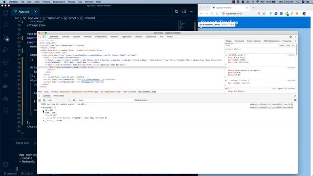
Task: Open the macOS Apple menu
Action: [4, 2]
